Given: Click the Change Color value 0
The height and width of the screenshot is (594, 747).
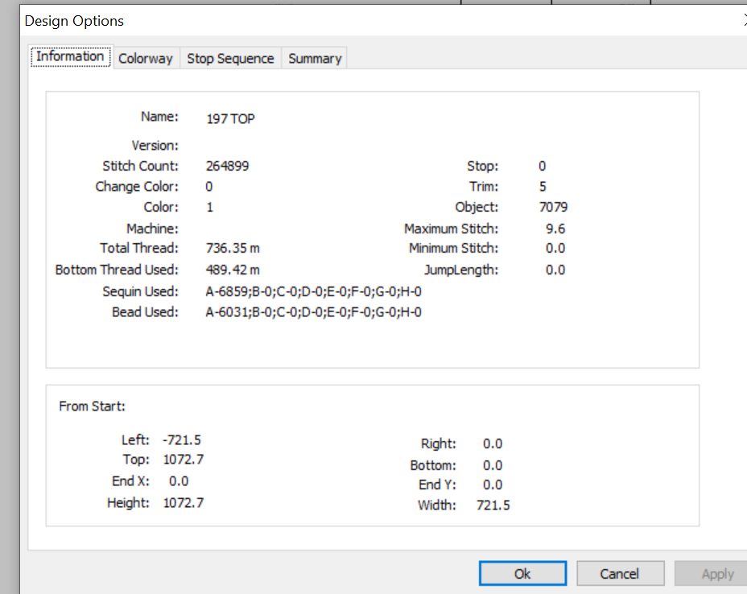Looking at the screenshot, I should 209,187.
